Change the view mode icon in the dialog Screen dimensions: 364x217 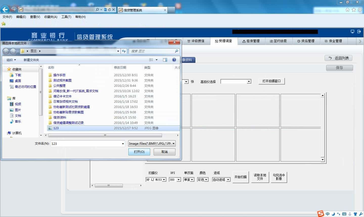(x=151, y=60)
